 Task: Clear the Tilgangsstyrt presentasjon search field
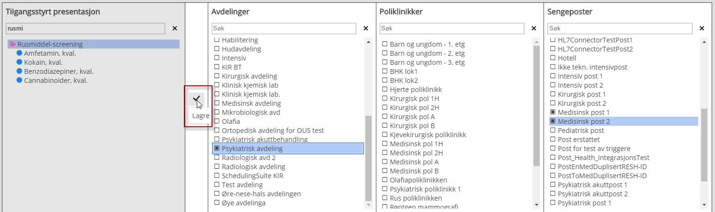pyautogui.click(x=175, y=29)
